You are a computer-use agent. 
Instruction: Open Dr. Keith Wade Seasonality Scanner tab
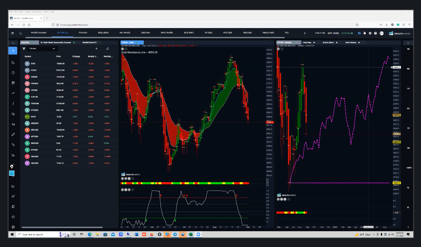[x=56, y=43]
